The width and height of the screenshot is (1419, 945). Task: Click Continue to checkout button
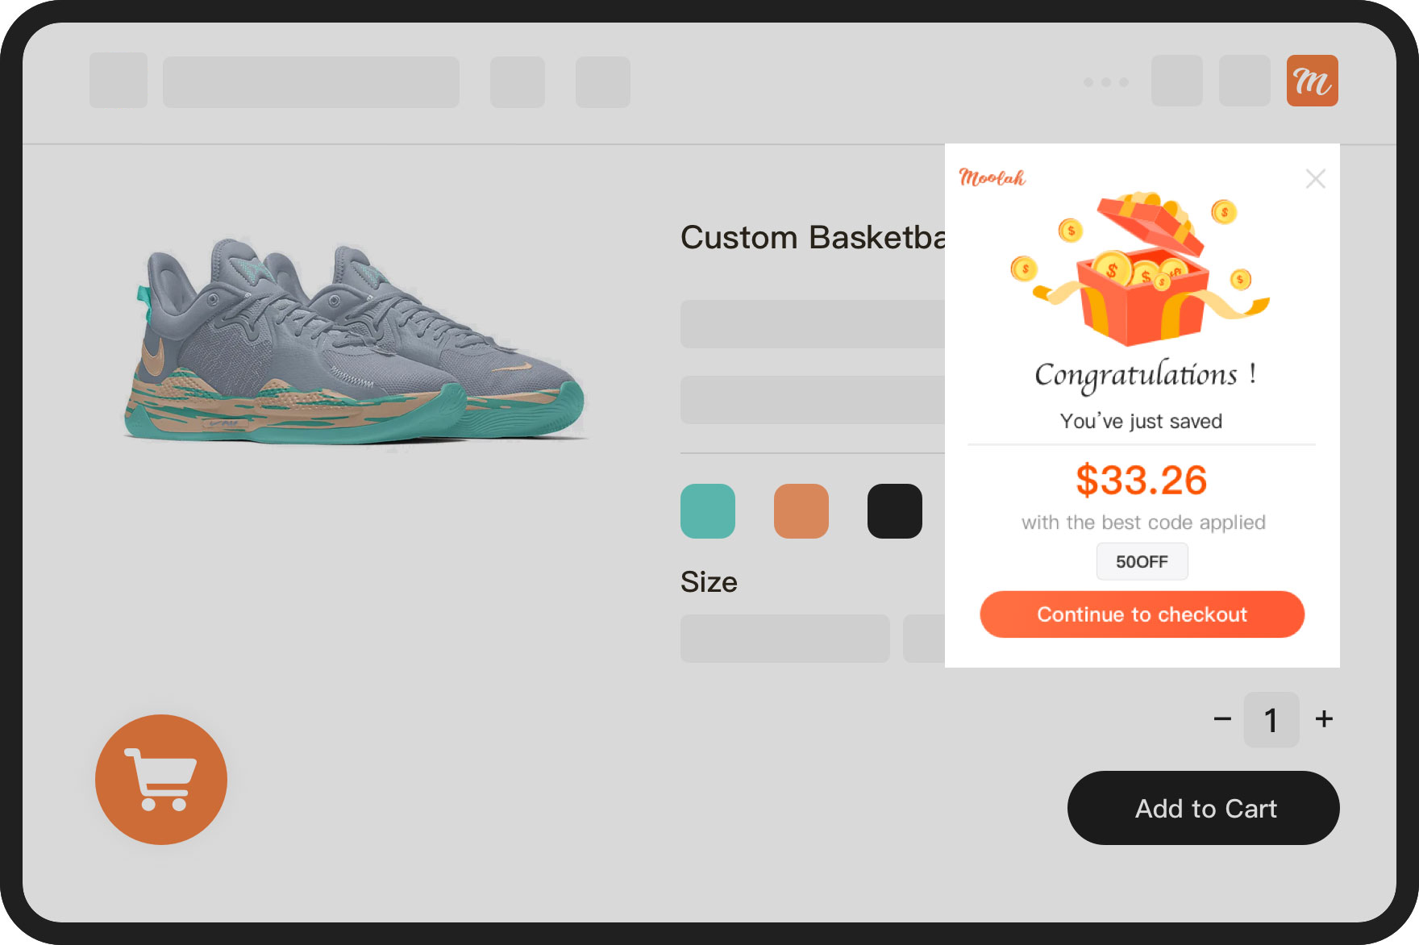click(x=1142, y=614)
